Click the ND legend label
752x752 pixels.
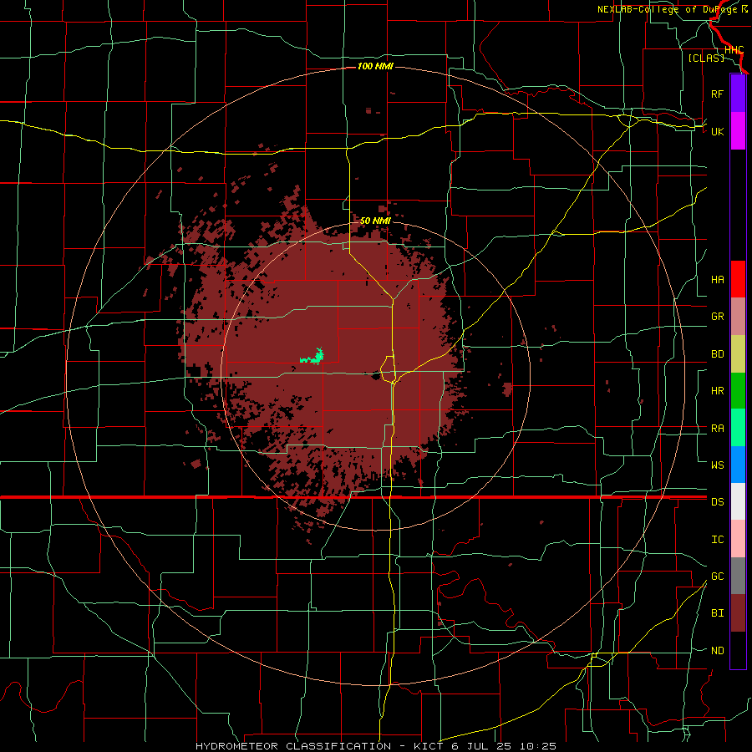click(717, 650)
